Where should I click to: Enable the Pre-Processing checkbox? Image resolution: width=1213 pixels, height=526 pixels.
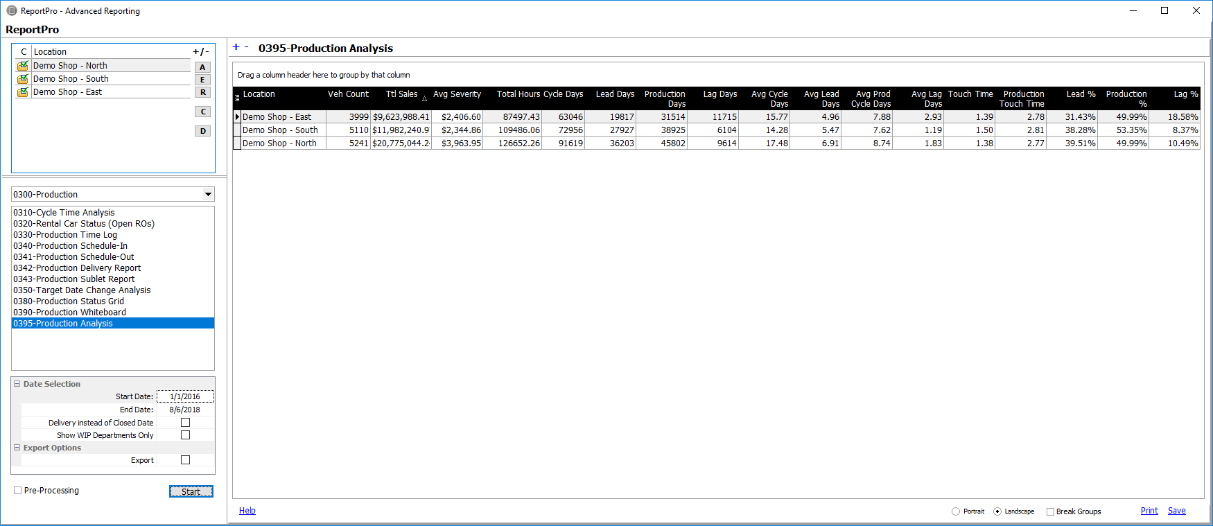(x=18, y=491)
